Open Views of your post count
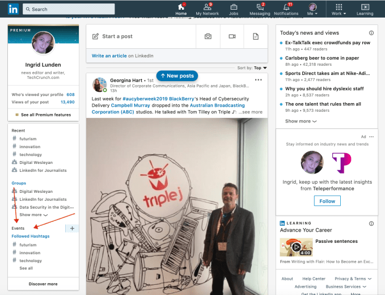Viewport: 385px width, 295px height. click(x=43, y=102)
